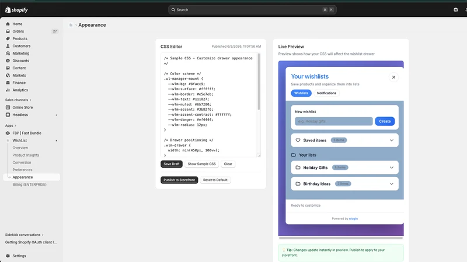Click Reset to Default button

point(215,180)
